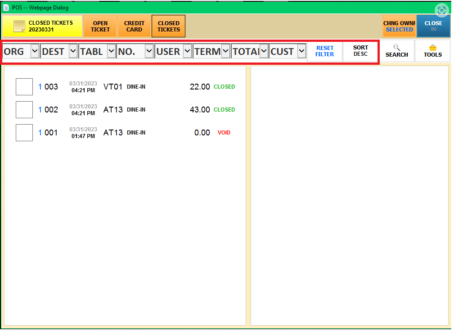Open the DEST filter dropdown
The image size is (454, 331).
[73, 51]
